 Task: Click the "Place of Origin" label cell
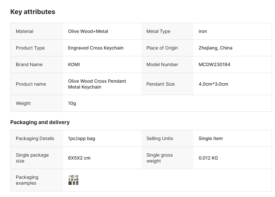point(162,48)
